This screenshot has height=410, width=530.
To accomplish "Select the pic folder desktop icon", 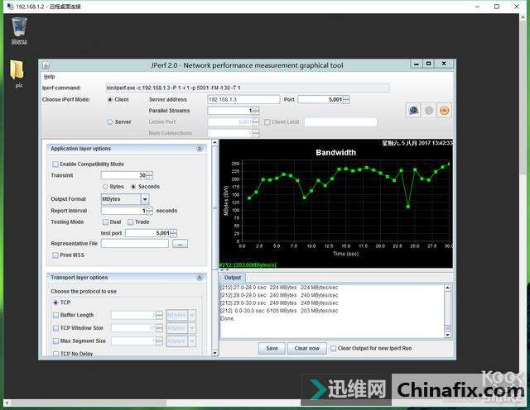I will click(x=17, y=74).
